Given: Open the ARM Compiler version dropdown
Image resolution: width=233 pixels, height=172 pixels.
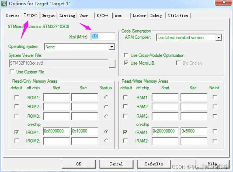Looking at the screenshot, I should (x=219, y=37).
